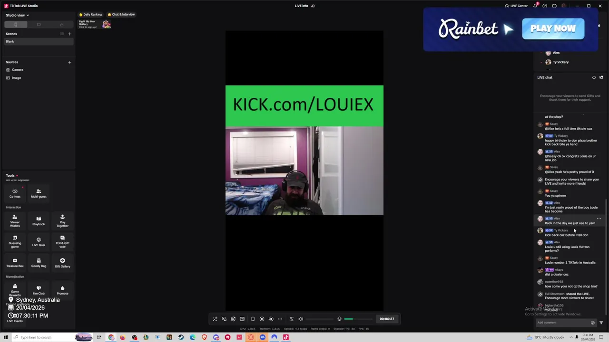
Task: Click the Rainbet PLAY NOW button
Action: pyautogui.click(x=553, y=29)
